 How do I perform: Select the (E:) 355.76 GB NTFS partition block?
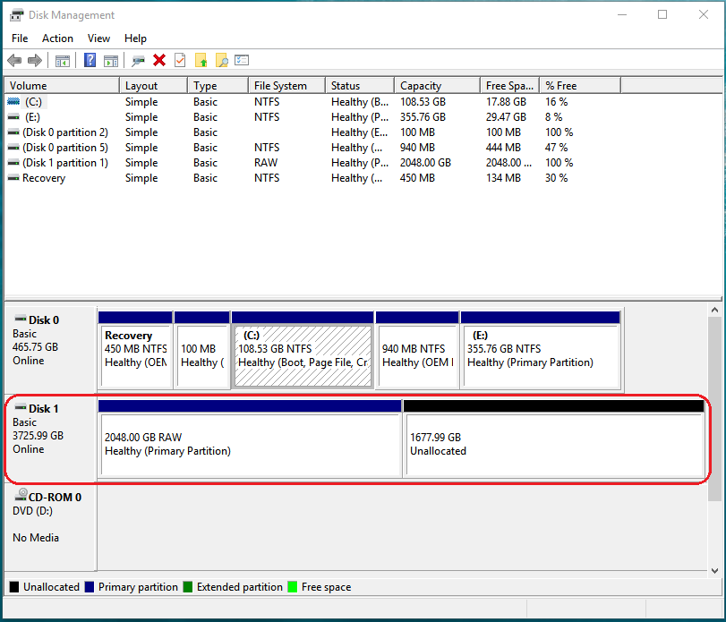pos(541,350)
